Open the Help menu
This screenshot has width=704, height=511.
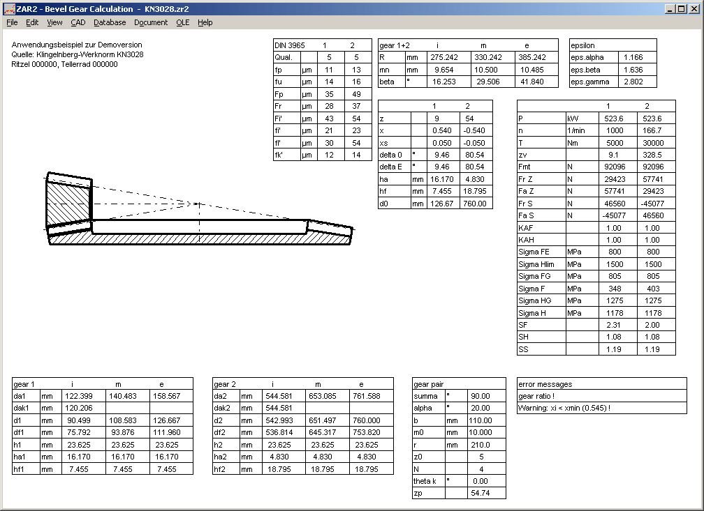(205, 22)
